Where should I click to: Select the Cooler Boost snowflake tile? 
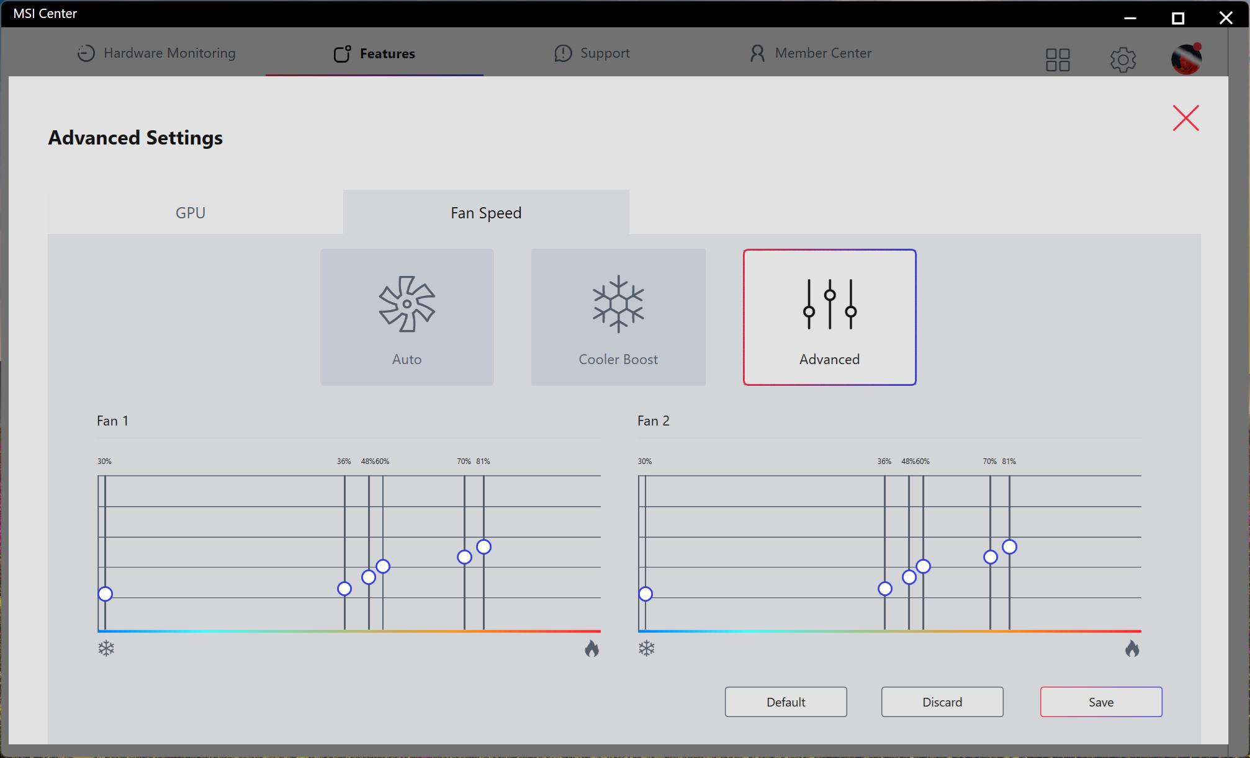[618, 317]
